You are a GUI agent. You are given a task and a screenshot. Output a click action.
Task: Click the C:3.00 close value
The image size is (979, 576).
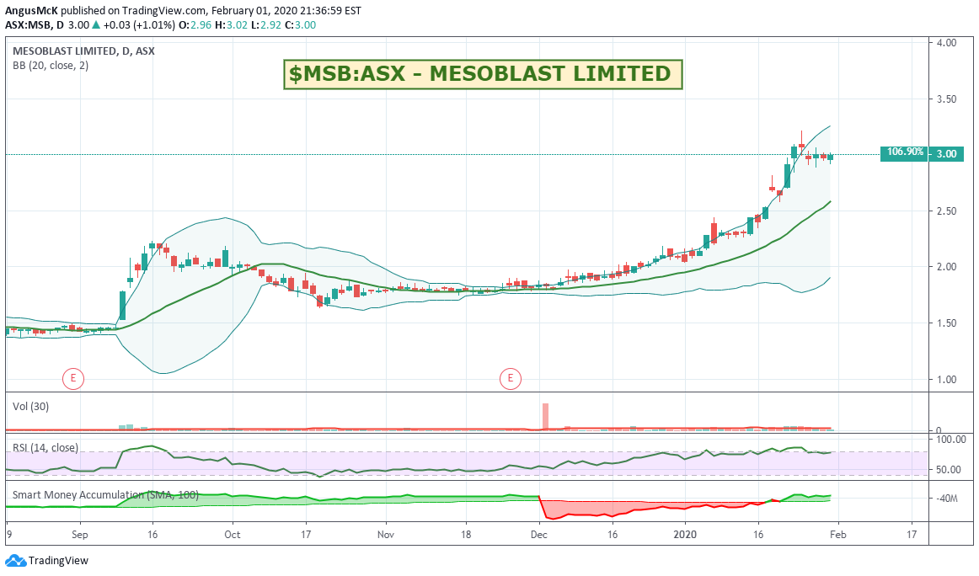[x=300, y=25]
